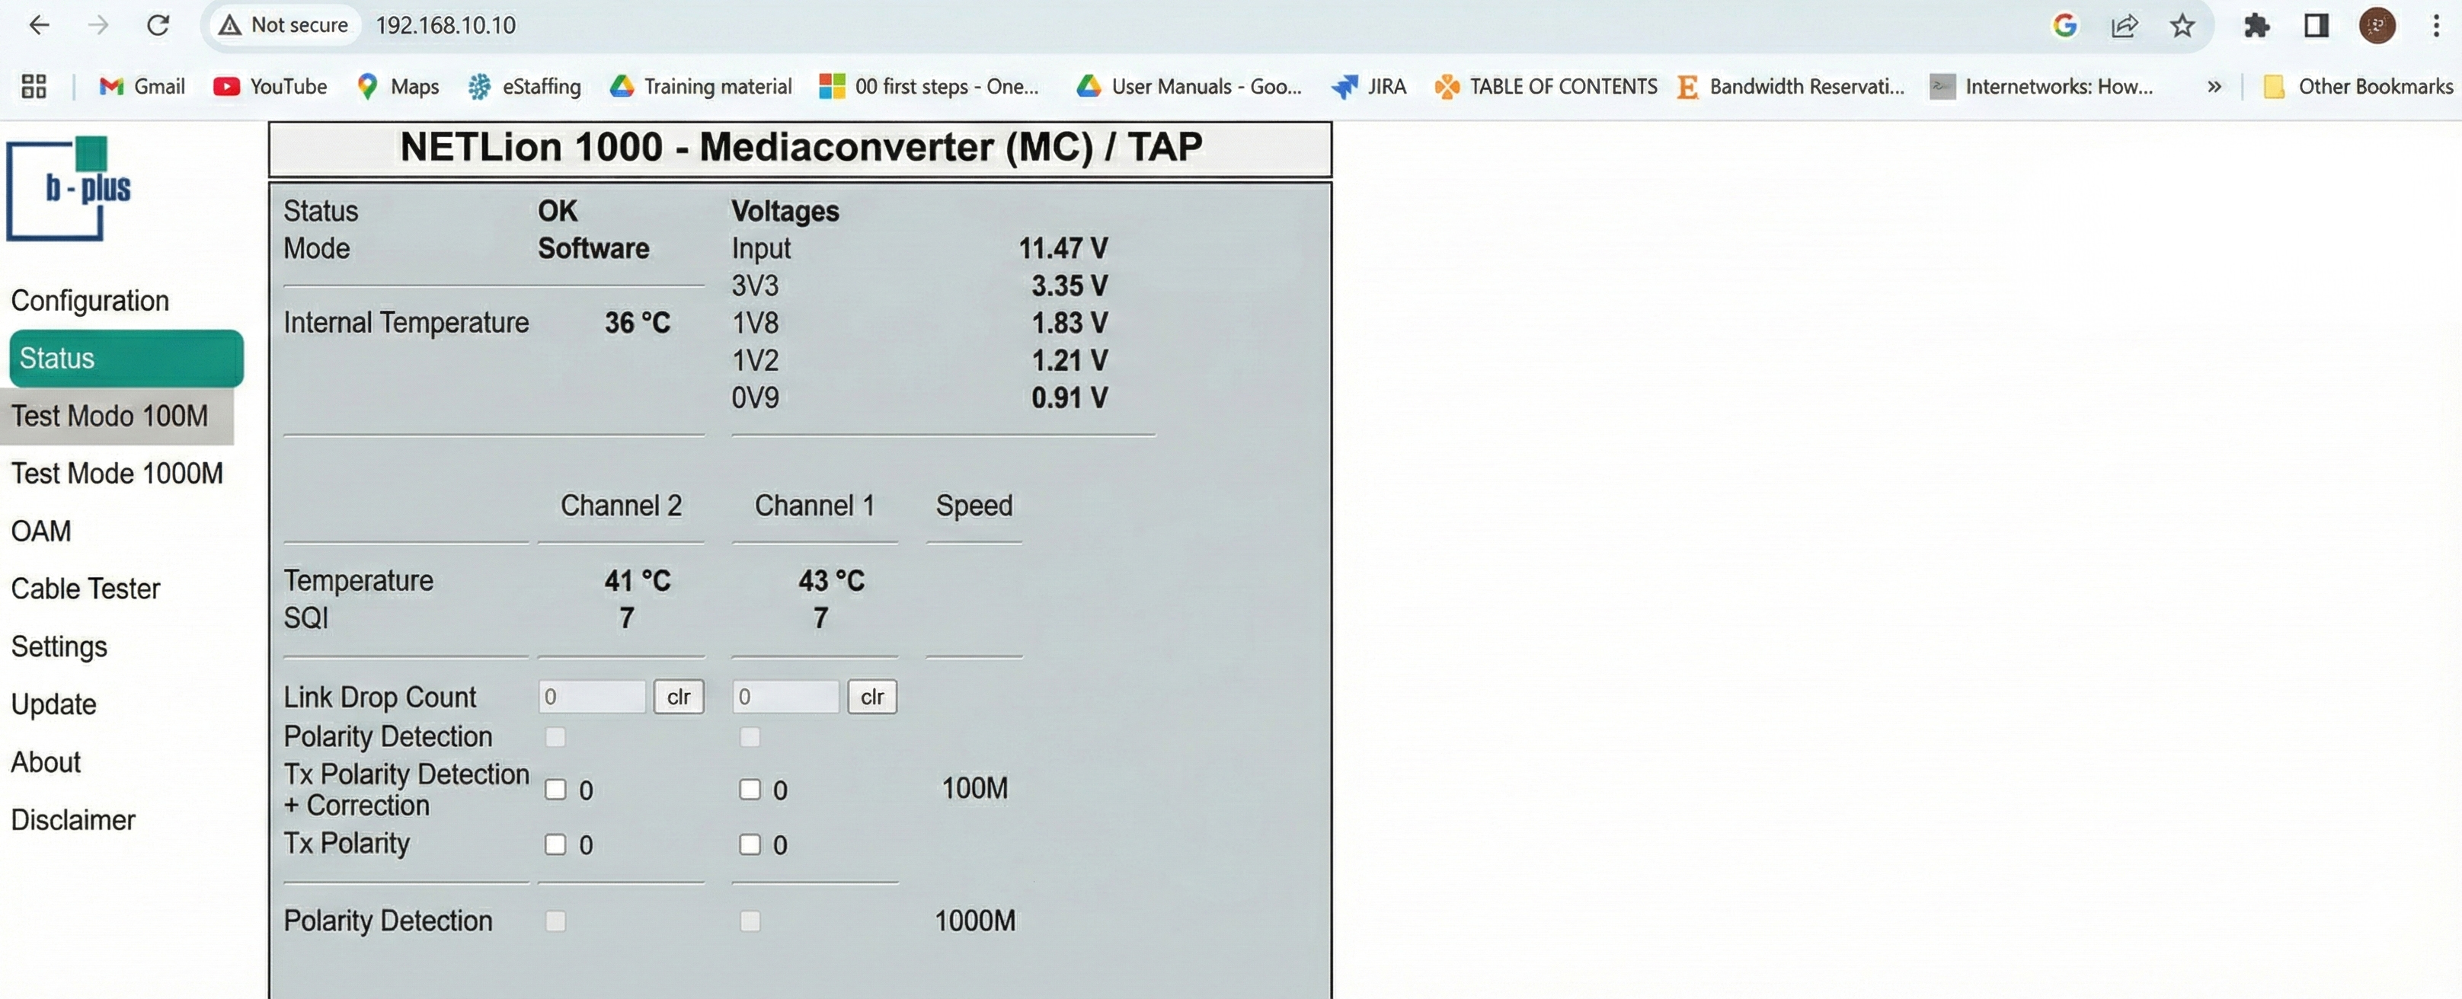
Task: Click the bookmark star icon
Action: (x=2182, y=26)
